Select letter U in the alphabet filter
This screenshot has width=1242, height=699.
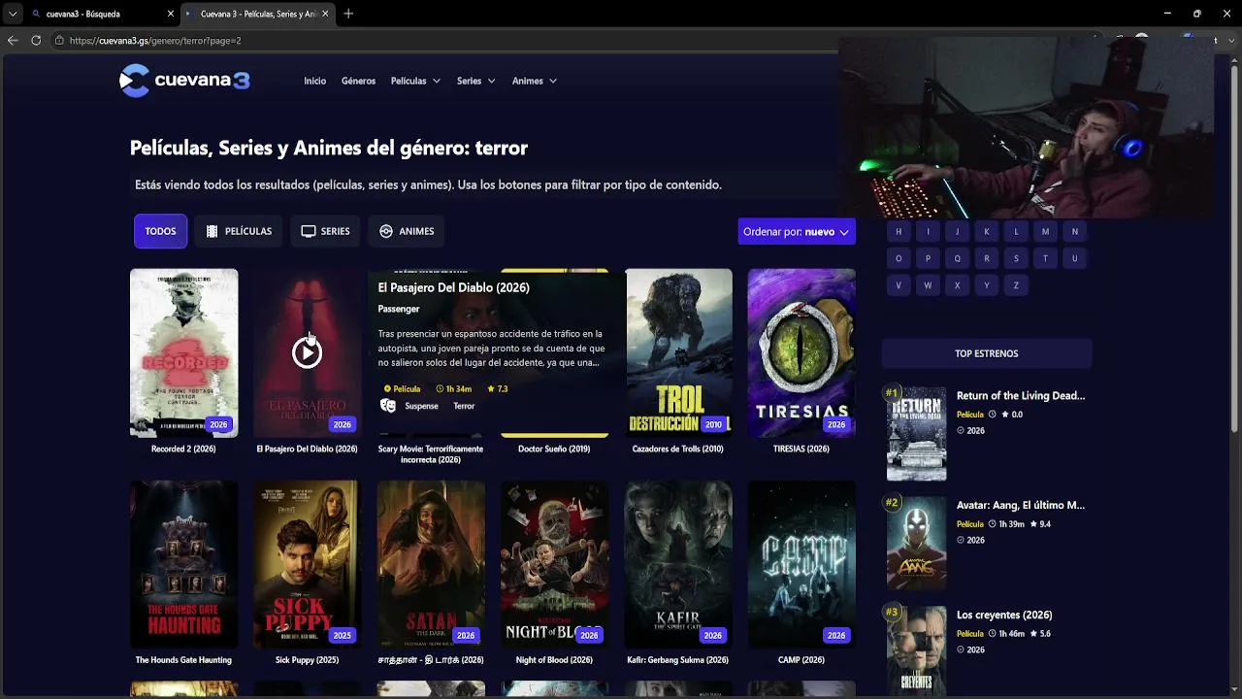pyautogui.click(x=1074, y=258)
